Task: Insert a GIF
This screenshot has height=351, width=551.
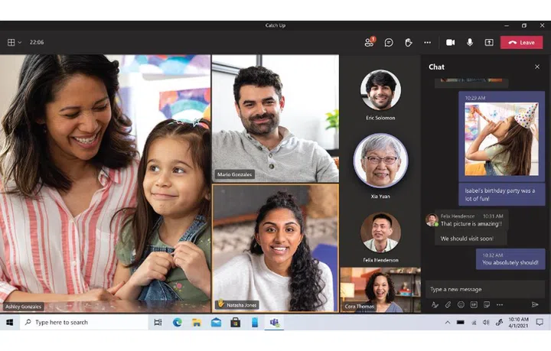Action: click(x=474, y=304)
